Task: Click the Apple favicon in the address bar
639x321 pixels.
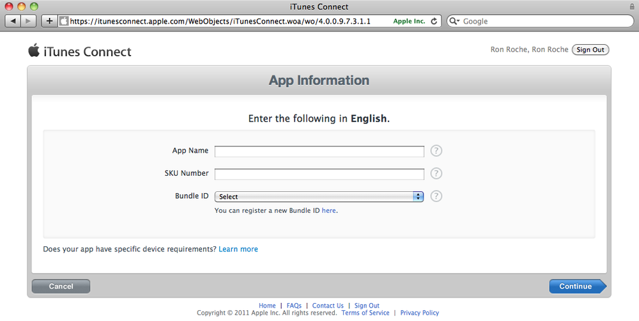Action: tap(63, 21)
